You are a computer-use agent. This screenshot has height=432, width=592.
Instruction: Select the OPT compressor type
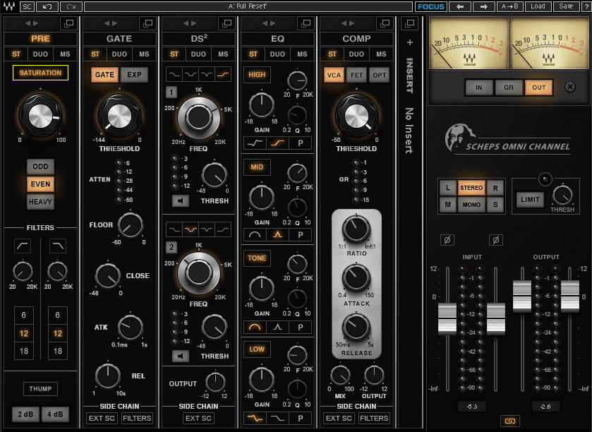[379, 75]
